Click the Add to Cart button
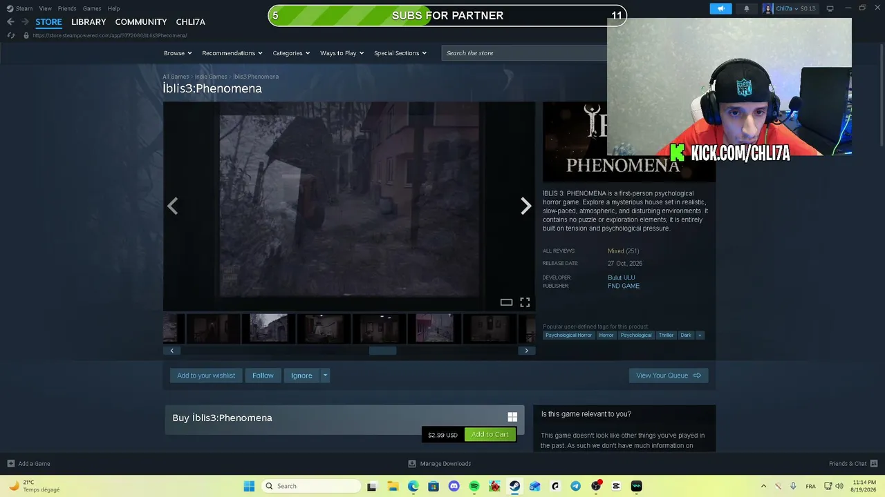The width and height of the screenshot is (885, 497). (490, 434)
